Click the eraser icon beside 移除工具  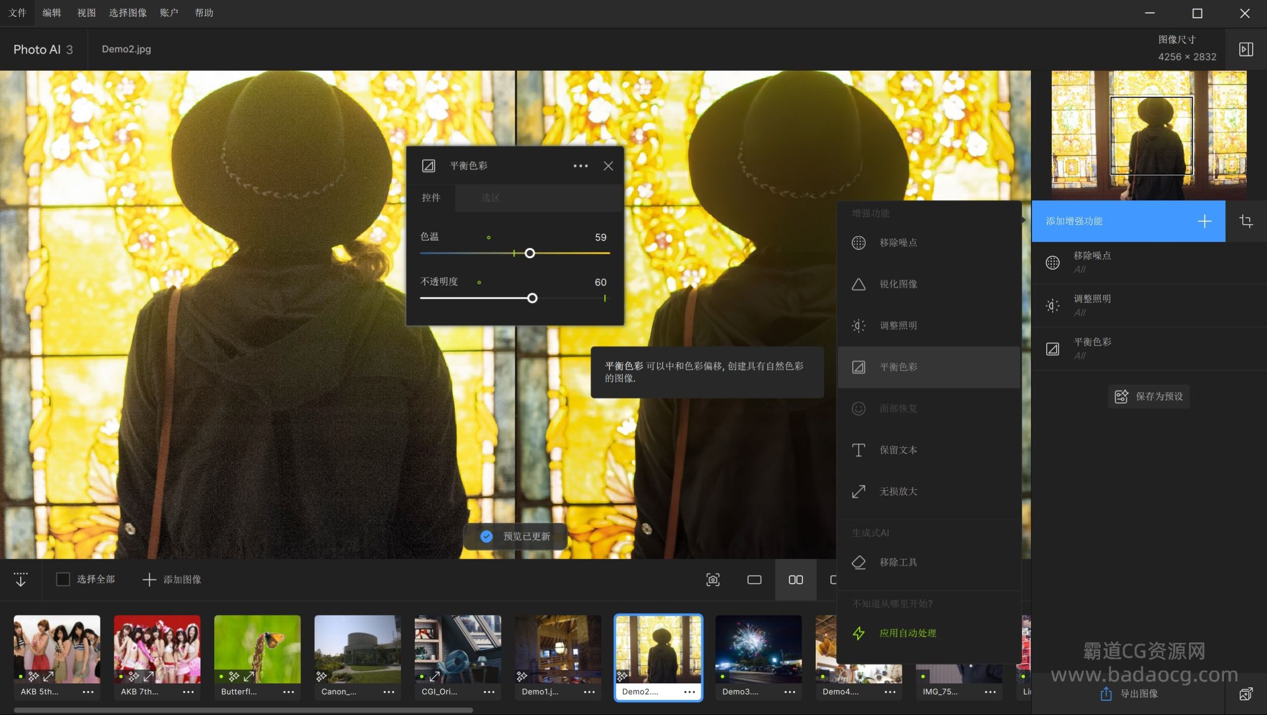tap(859, 563)
